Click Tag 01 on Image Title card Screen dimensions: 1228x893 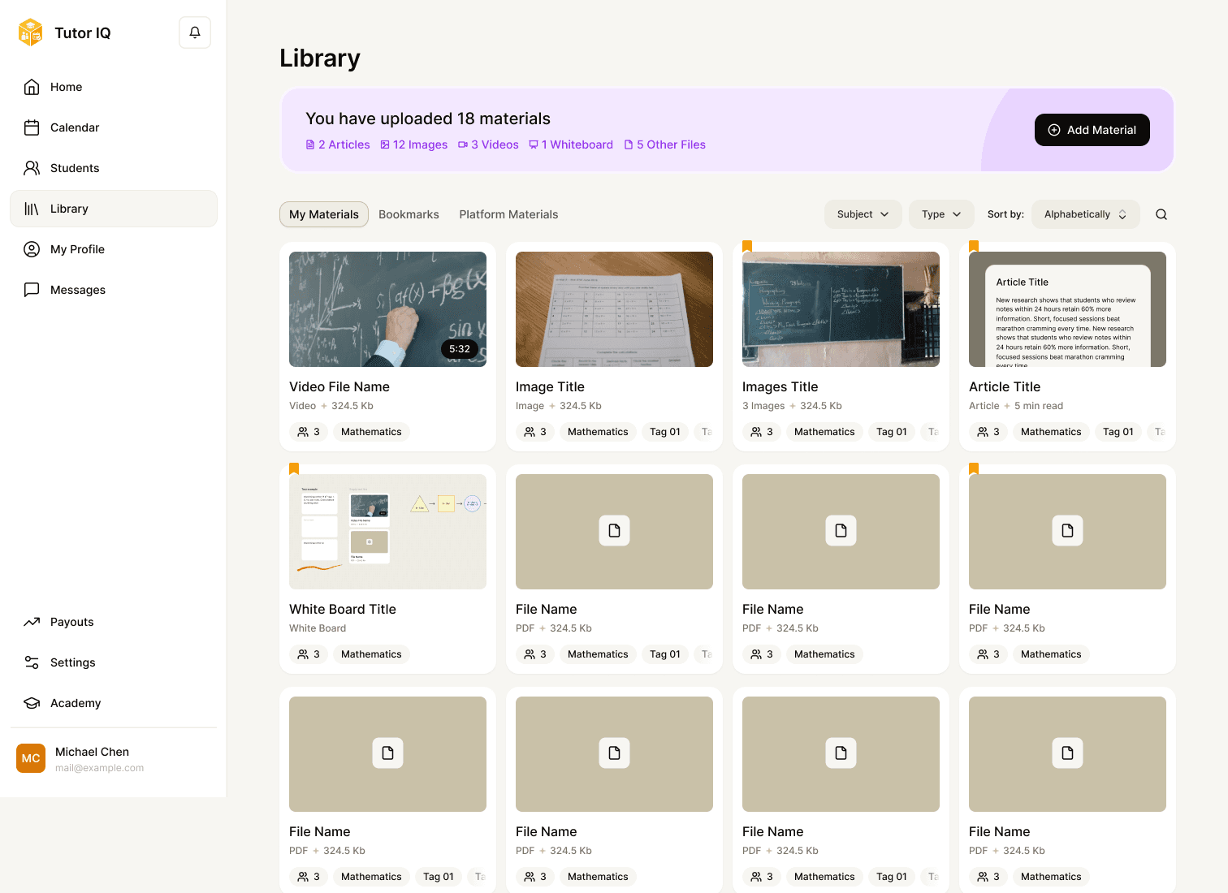[665, 432]
